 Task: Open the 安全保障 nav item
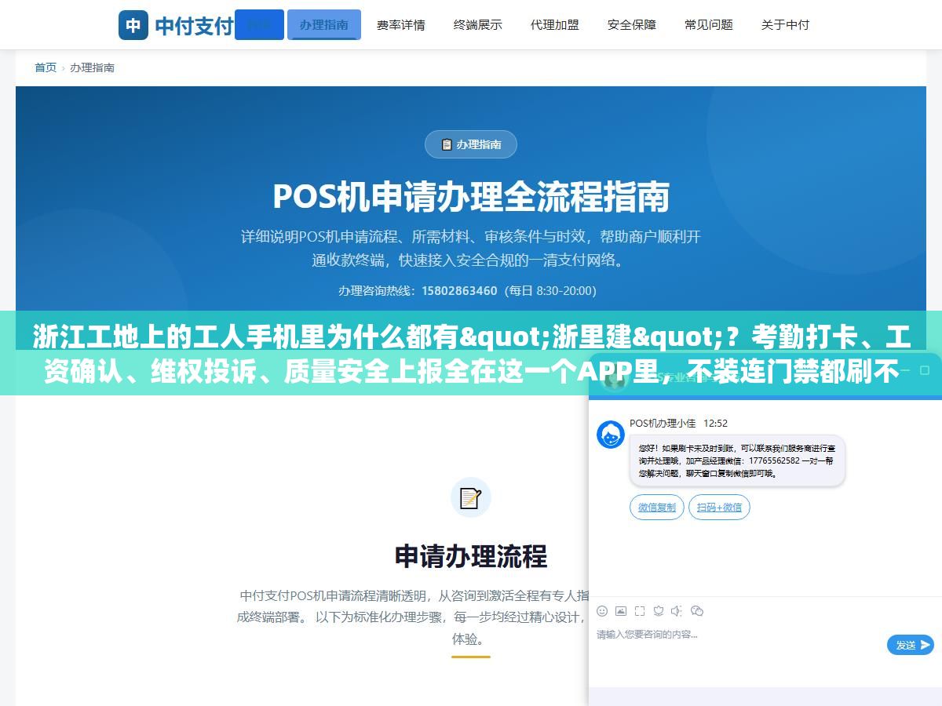[631, 24]
